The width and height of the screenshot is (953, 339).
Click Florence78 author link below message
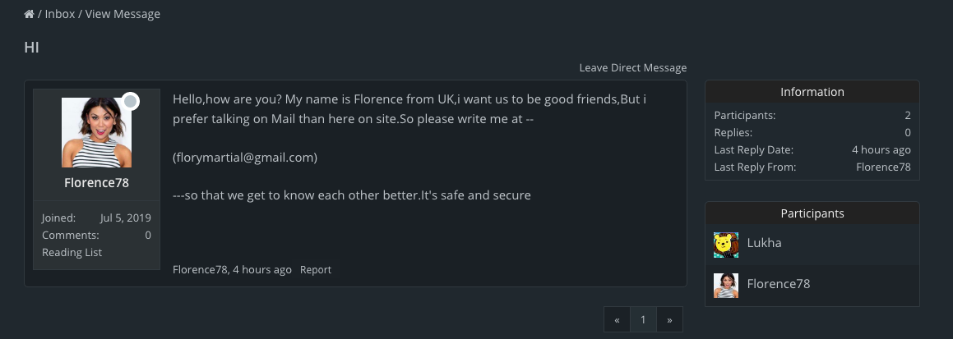click(x=200, y=270)
